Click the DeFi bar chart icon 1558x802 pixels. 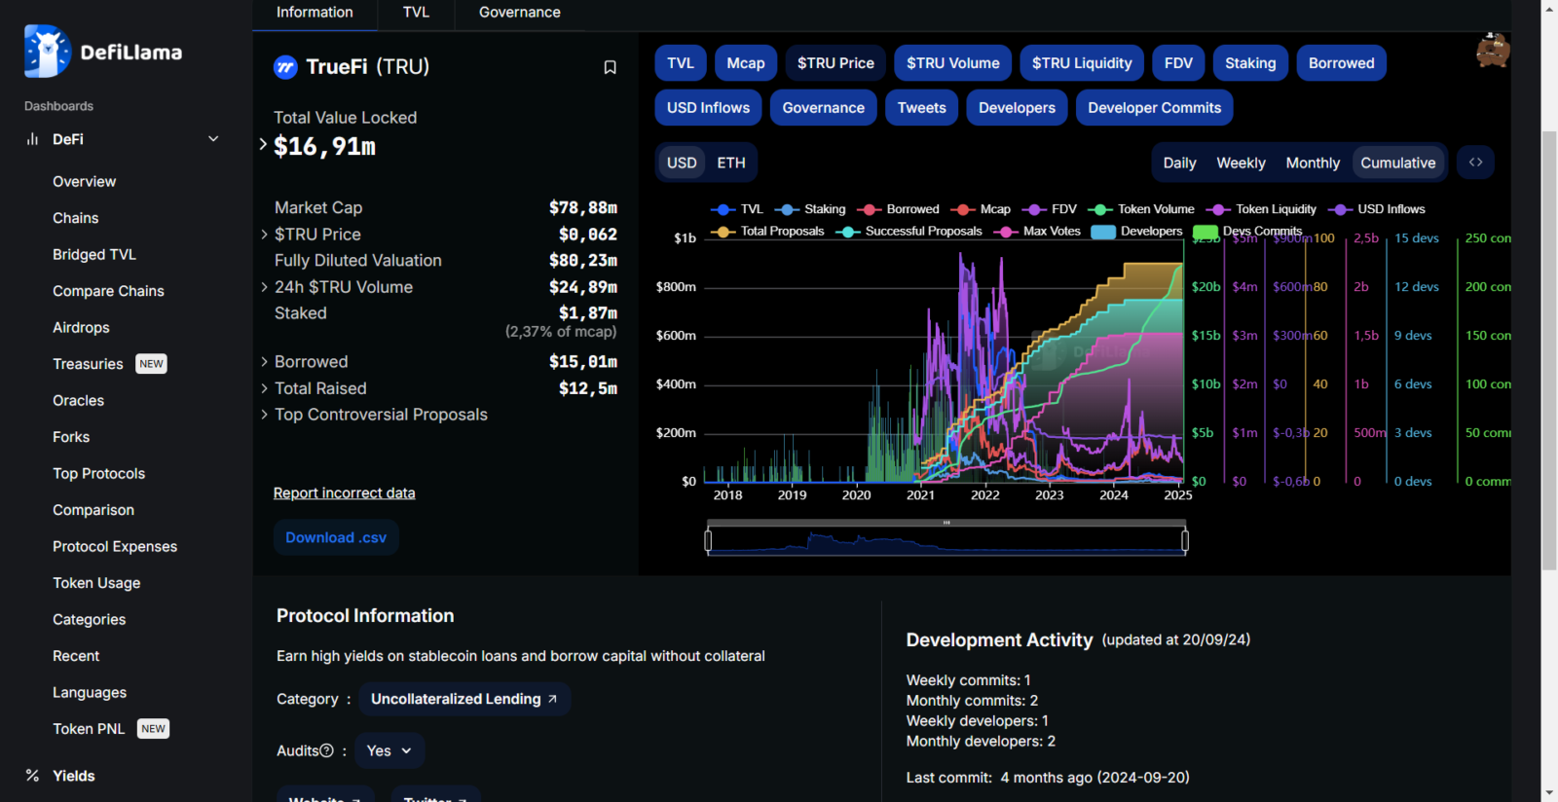click(x=32, y=139)
